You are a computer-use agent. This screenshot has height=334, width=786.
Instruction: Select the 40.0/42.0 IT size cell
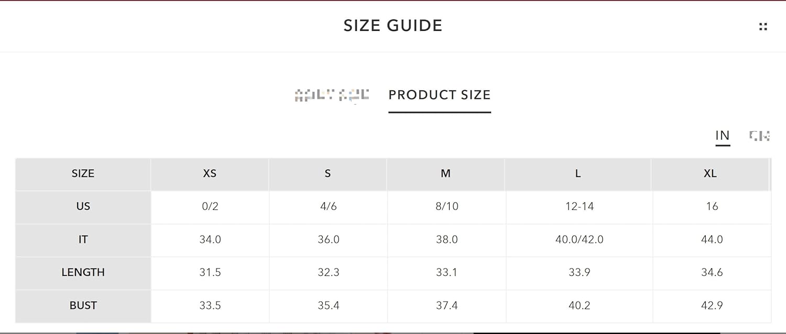580,240
